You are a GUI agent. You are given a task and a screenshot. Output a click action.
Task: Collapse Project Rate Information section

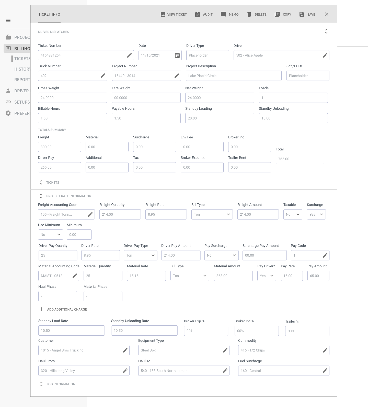(x=41, y=196)
